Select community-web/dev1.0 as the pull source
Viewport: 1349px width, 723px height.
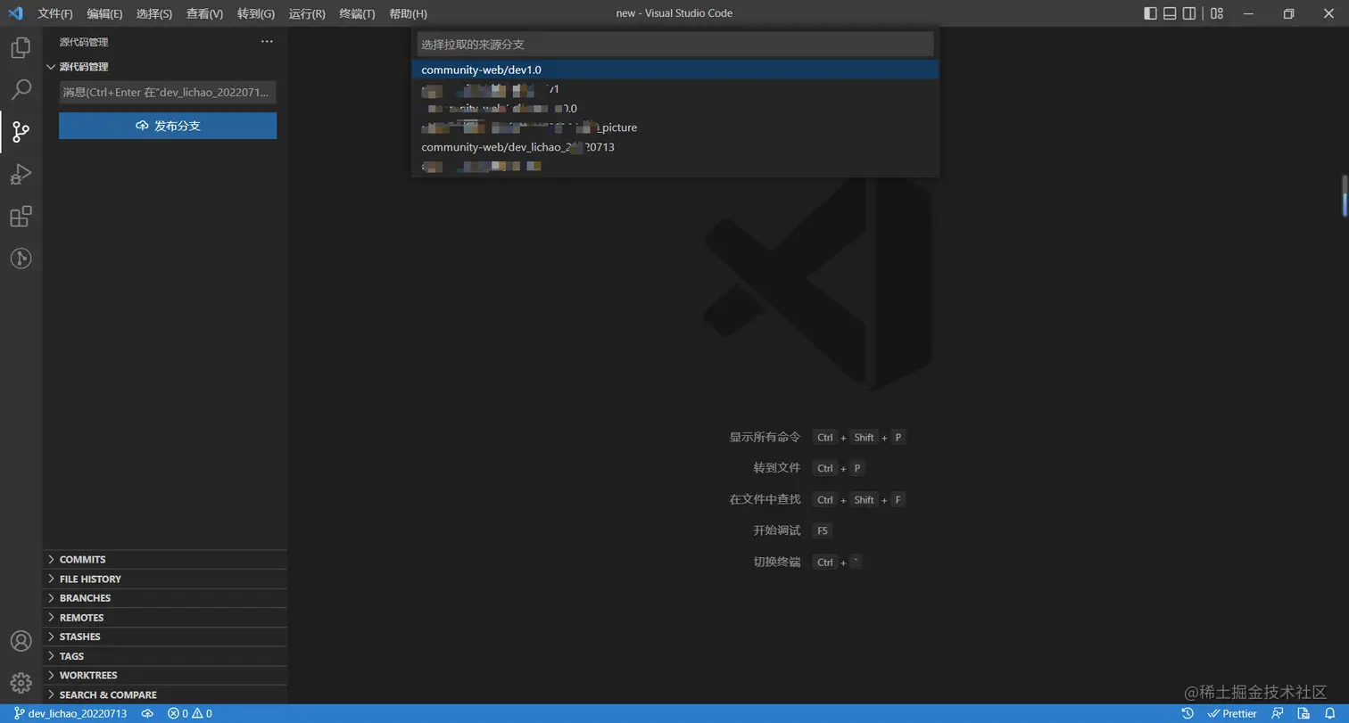coord(675,70)
